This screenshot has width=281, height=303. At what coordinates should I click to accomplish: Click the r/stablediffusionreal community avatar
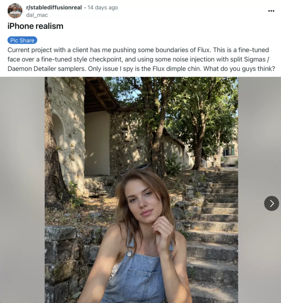[15, 11]
